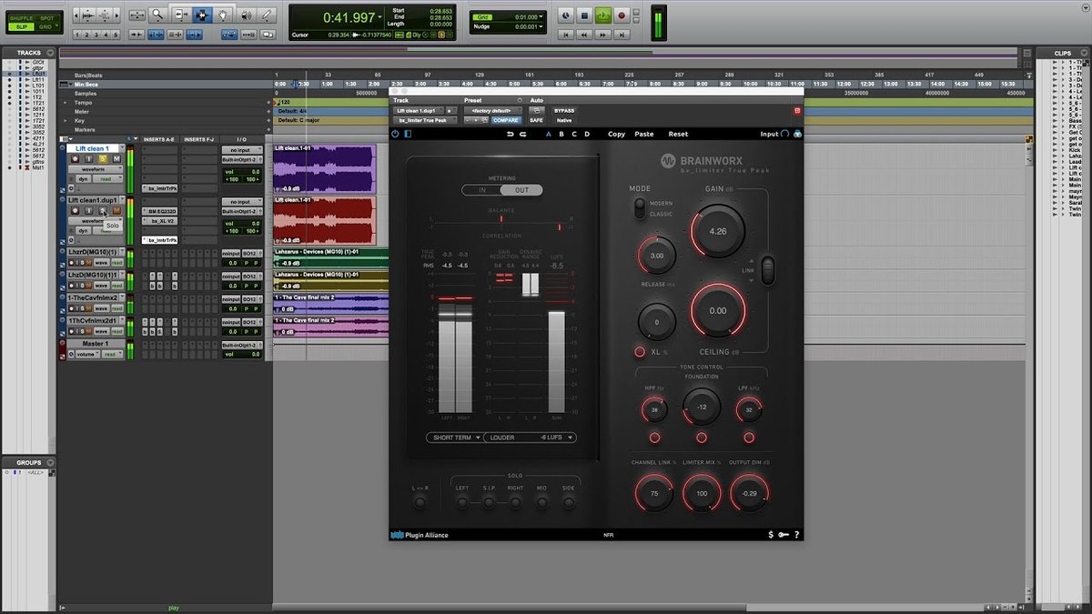Open no input selector on Lift clean 1

241,149
